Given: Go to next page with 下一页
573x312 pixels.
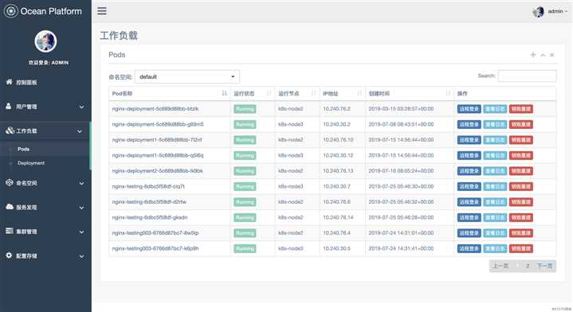Looking at the screenshot, I should coord(544,266).
